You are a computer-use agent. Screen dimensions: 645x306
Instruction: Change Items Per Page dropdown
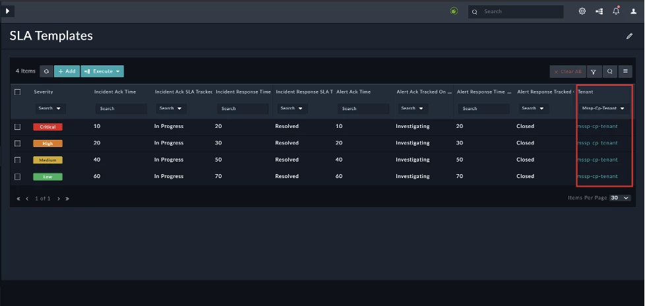point(621,198)
